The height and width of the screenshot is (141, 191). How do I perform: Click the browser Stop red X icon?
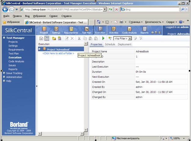coord(117,9)
